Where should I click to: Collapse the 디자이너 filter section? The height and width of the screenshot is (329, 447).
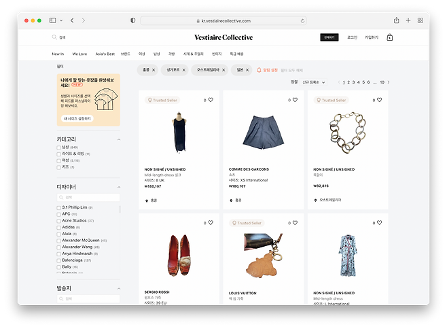tap(120, 188)
